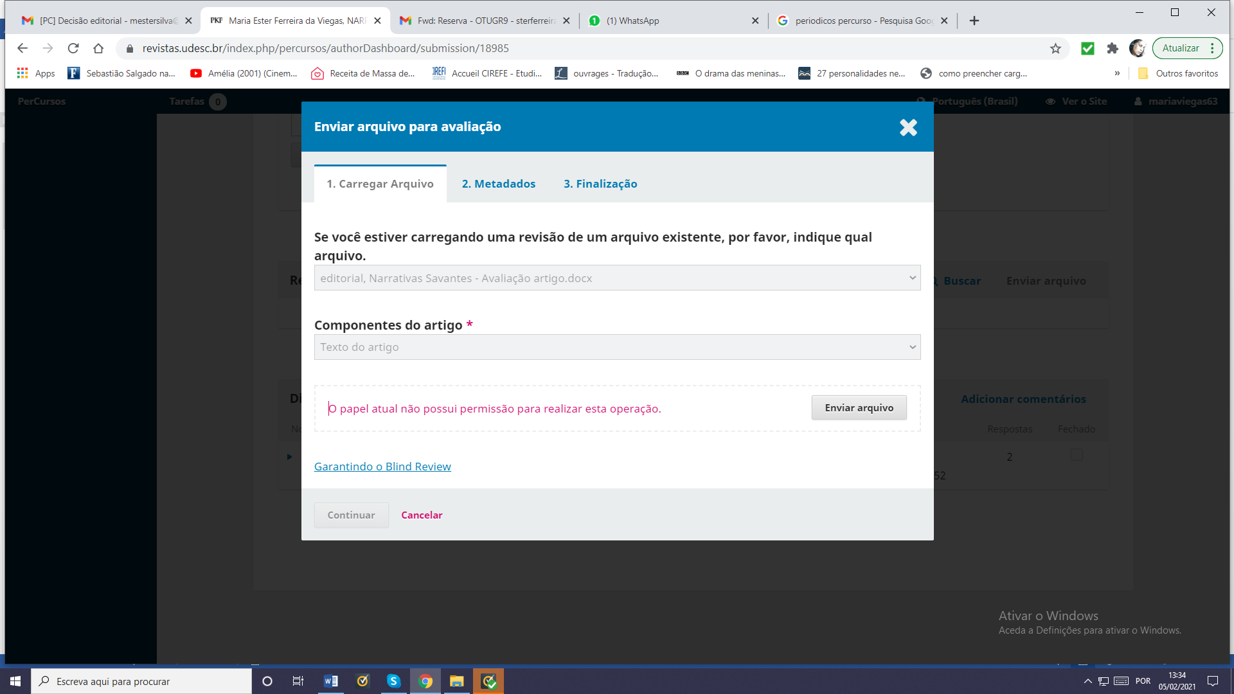The image size is (1234, 694).
Task: Click the Cancelar link
Action: pyautogui.click(x=422, y=515)
